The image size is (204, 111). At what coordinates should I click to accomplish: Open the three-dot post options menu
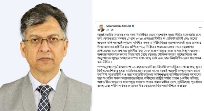click(201, 27)
